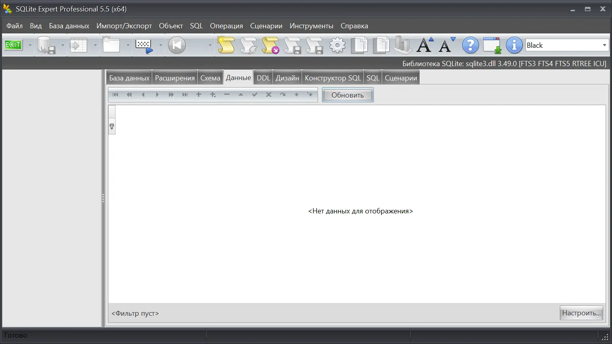Image resolution: width=612 pixels, height=344 pixels.
Task: Click the minus delete record icon
Action: click(x=227, y=95)
